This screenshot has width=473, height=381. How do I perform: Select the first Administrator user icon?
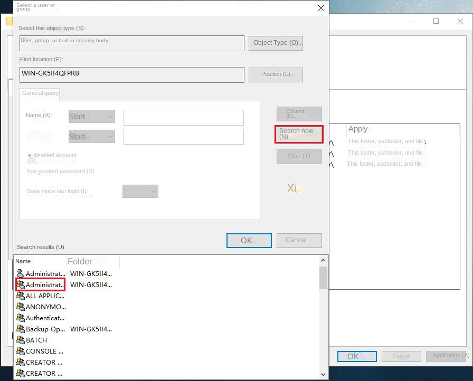pos(20,273)
